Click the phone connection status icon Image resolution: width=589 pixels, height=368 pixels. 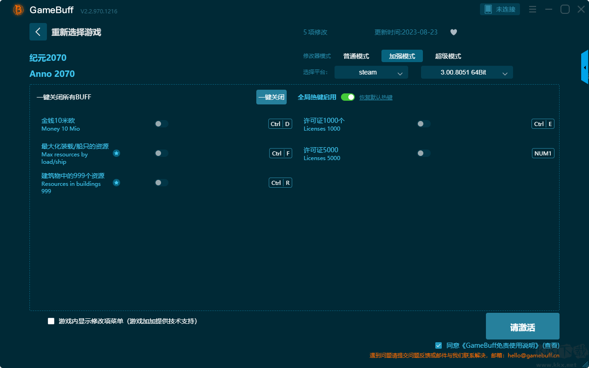488,9
